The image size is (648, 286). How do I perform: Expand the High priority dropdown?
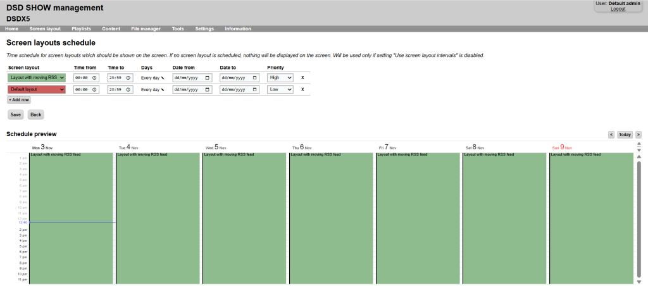280,77
